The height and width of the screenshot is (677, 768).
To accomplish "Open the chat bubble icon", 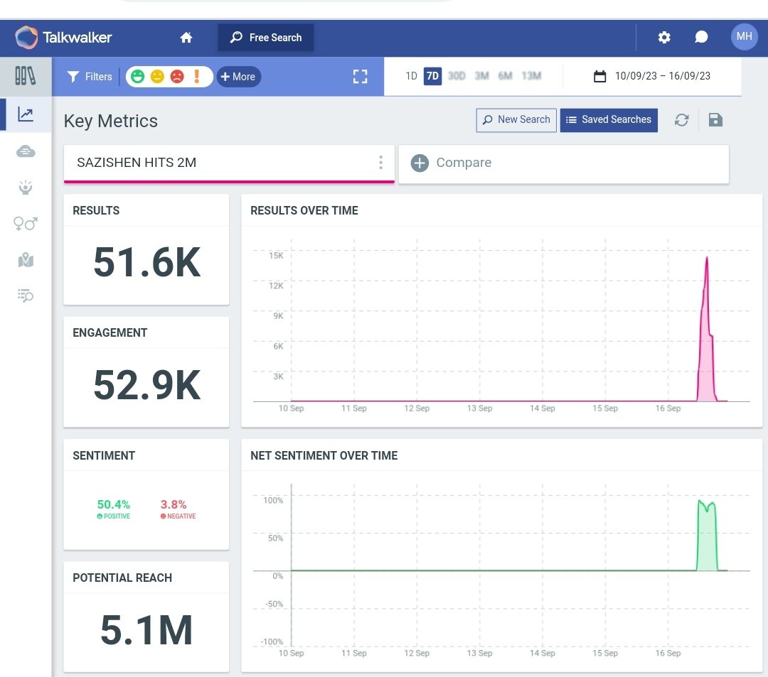I will click(x=701, y=37).
